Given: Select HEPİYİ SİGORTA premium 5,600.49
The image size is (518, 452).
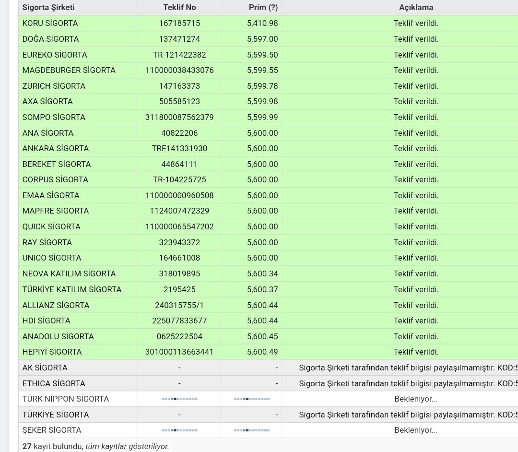Looking at the screenshot, I should click(x=262, y=352).
